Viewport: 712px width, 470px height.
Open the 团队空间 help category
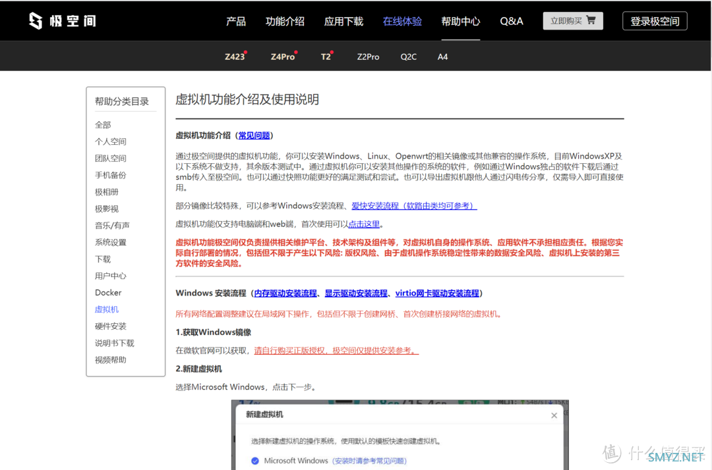110,158
